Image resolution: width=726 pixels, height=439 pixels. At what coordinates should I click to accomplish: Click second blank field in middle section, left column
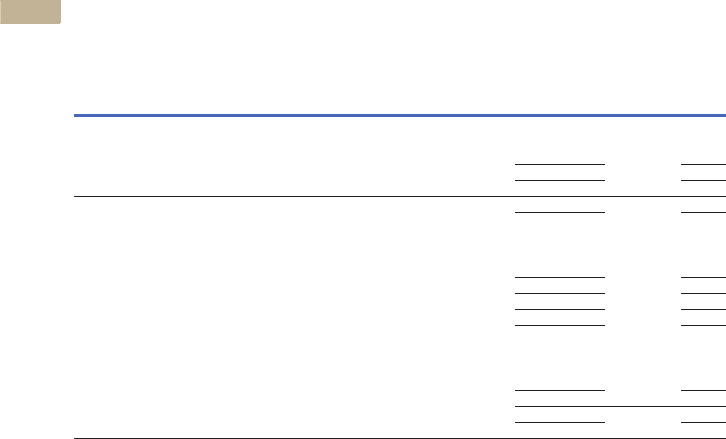(x=560, y=229)
